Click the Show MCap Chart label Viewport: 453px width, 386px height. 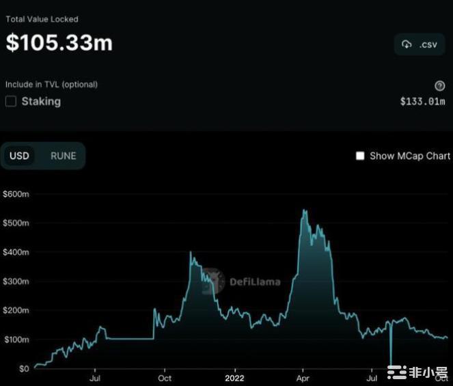(410, 156)
